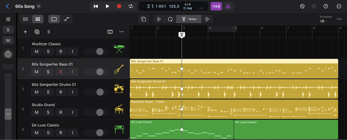Click the duplicate track icon

pos(37,32)
